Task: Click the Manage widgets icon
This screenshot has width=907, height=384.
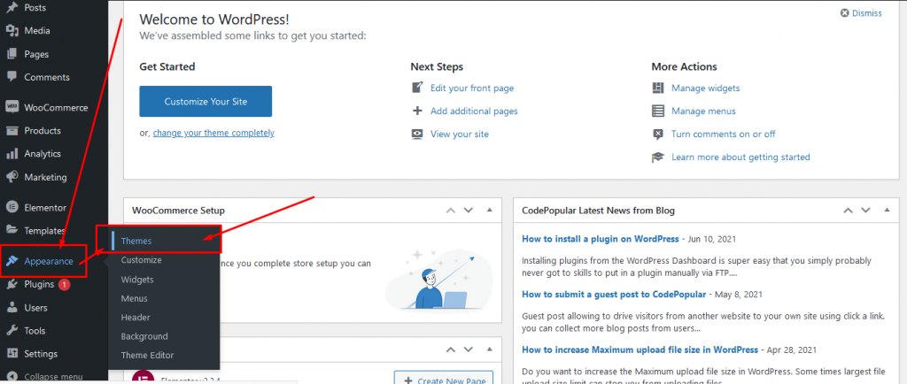Action: [658, 88]
